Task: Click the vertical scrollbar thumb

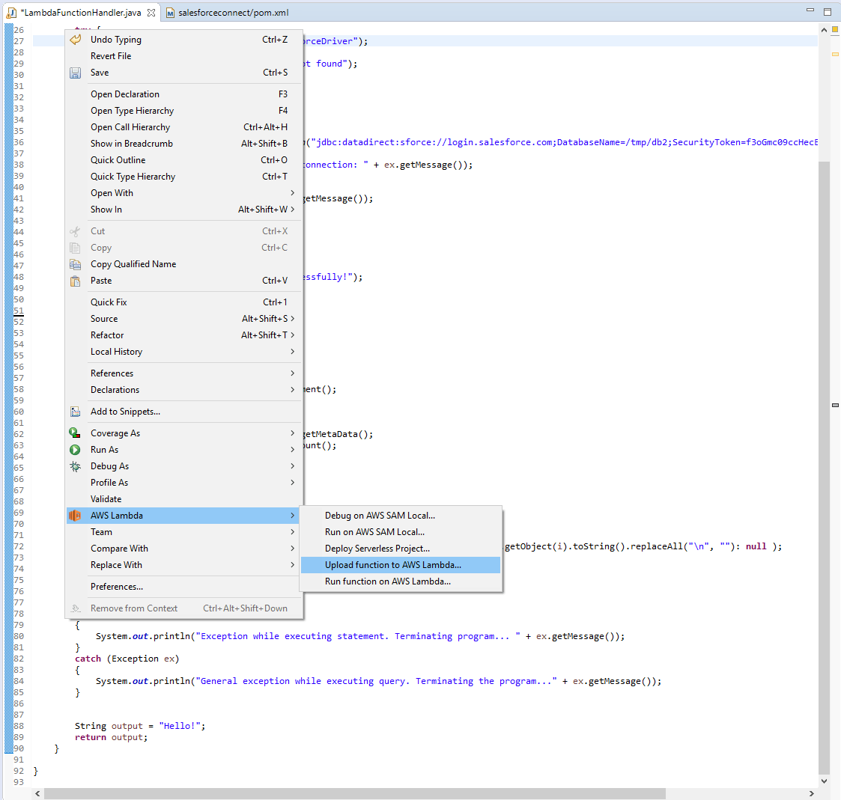Action: [x=824, y=466]
